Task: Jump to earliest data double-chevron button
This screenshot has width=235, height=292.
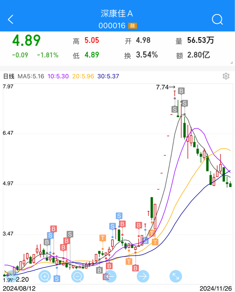Action: [12, 276]
